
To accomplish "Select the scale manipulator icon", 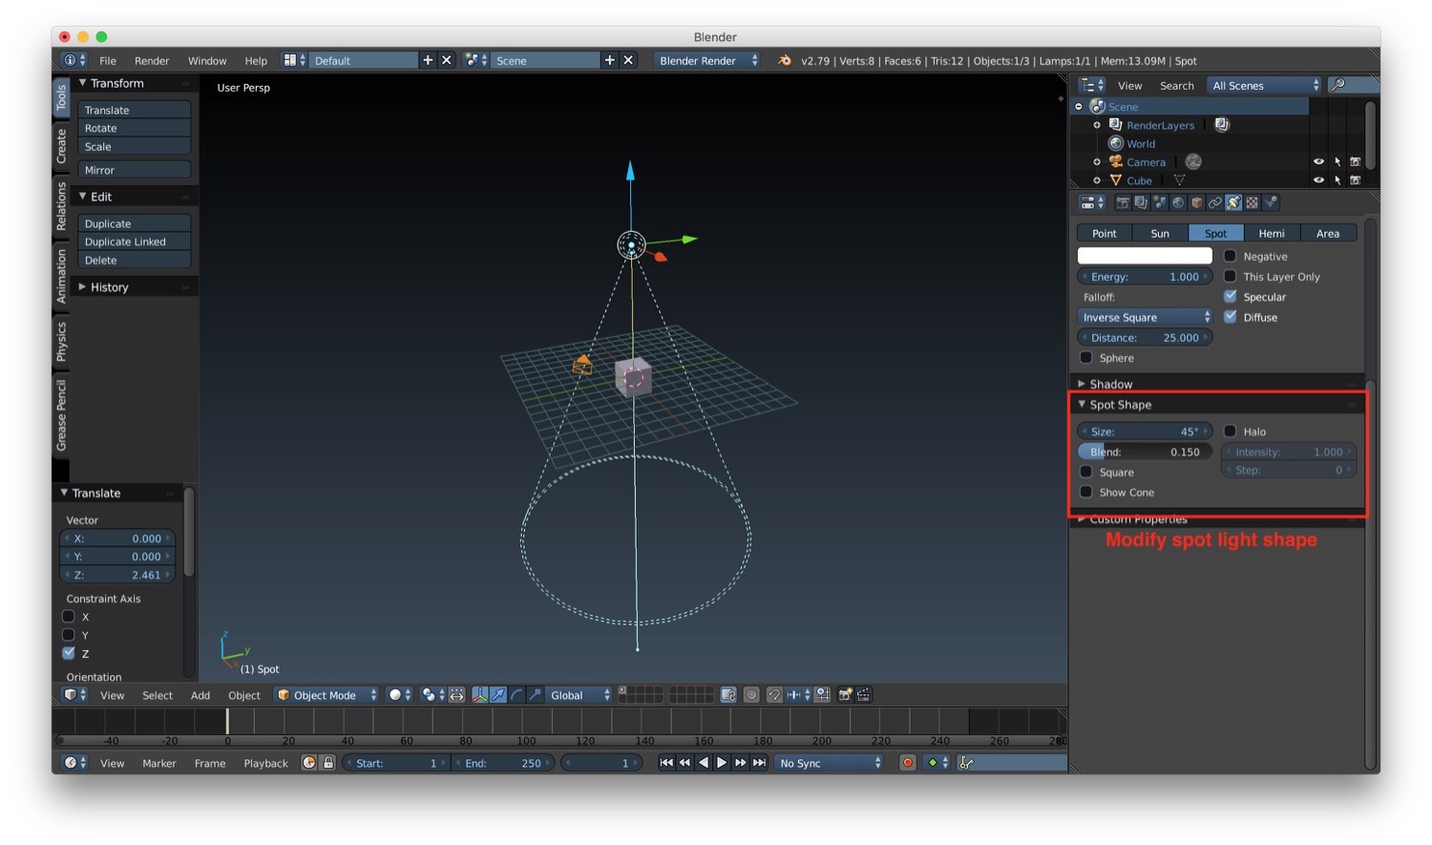I will 535,695.
